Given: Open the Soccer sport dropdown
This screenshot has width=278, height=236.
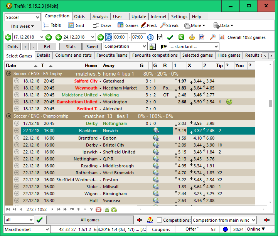Looking at the screenshot, I should click(22, 17).
